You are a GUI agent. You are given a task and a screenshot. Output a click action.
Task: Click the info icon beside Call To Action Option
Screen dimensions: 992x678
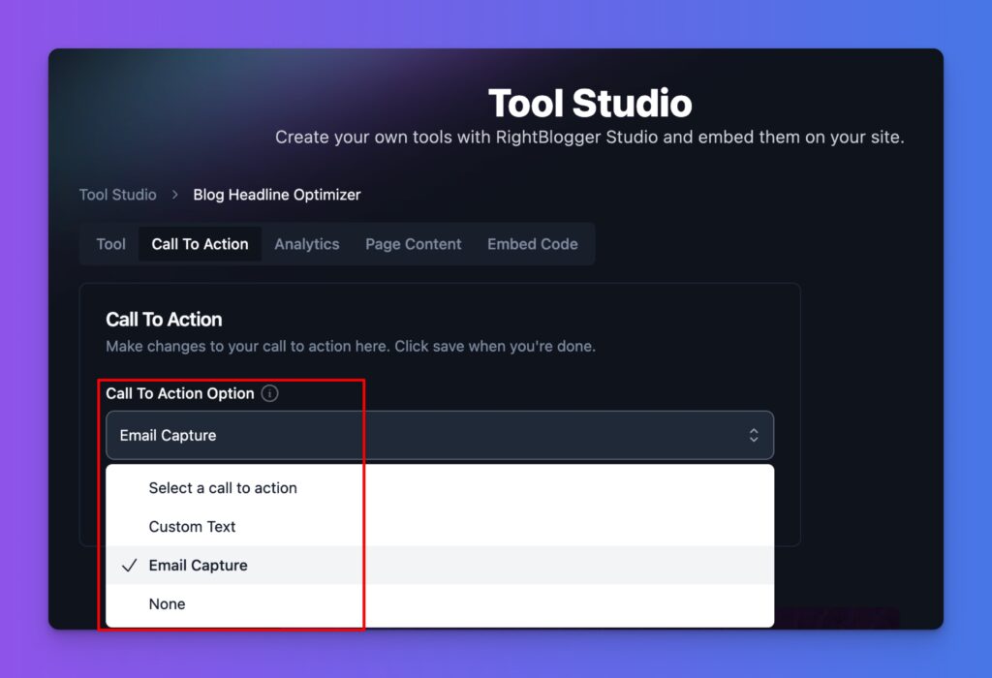pos(269,393)
